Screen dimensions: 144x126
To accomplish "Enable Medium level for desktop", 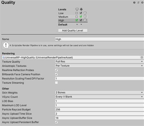I will tap(77, 17).
